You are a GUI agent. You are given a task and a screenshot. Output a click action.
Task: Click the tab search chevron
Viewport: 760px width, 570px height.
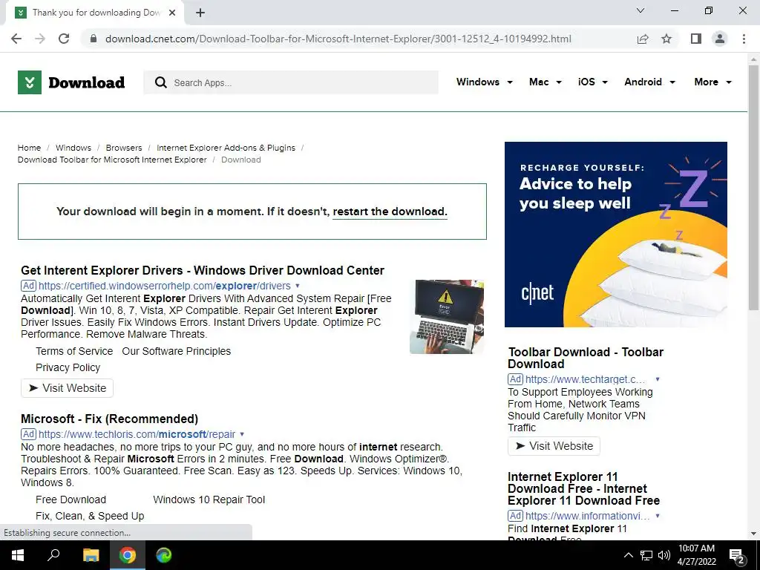coord(641,10)
